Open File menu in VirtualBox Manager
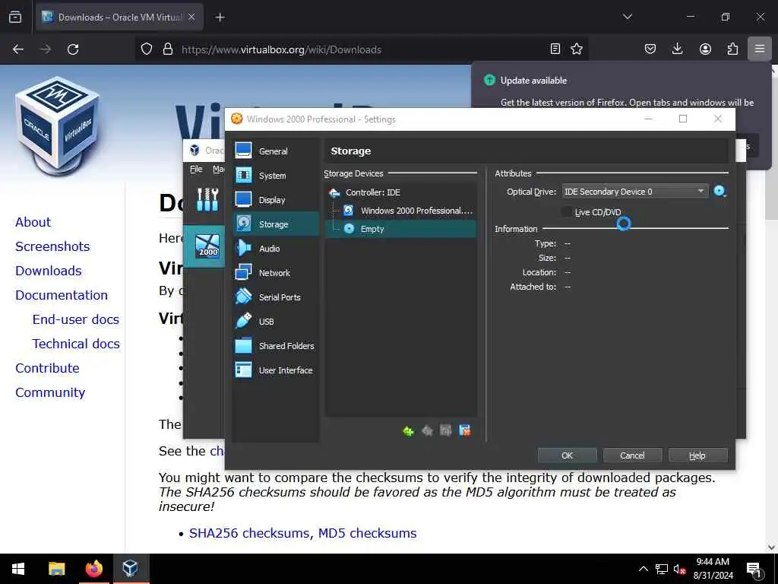Viewport: 778px width, 584px height. pos(197,169)
